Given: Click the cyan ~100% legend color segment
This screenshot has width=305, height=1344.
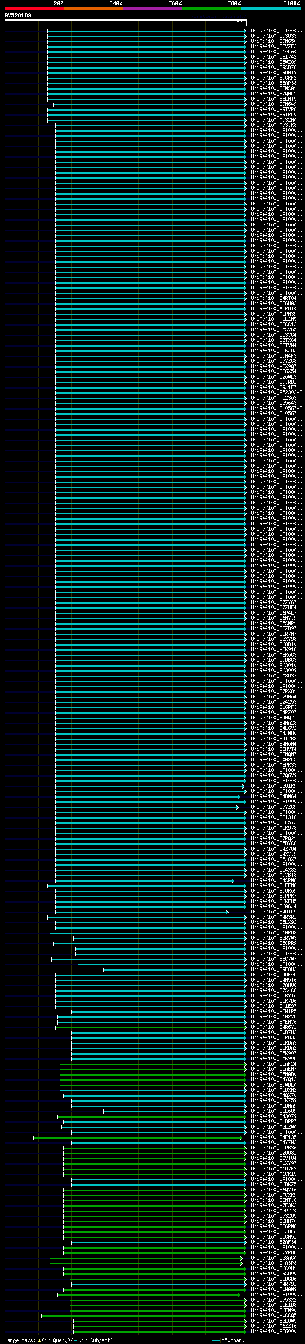Looking at the screenshot, I should tap(271, 9).
